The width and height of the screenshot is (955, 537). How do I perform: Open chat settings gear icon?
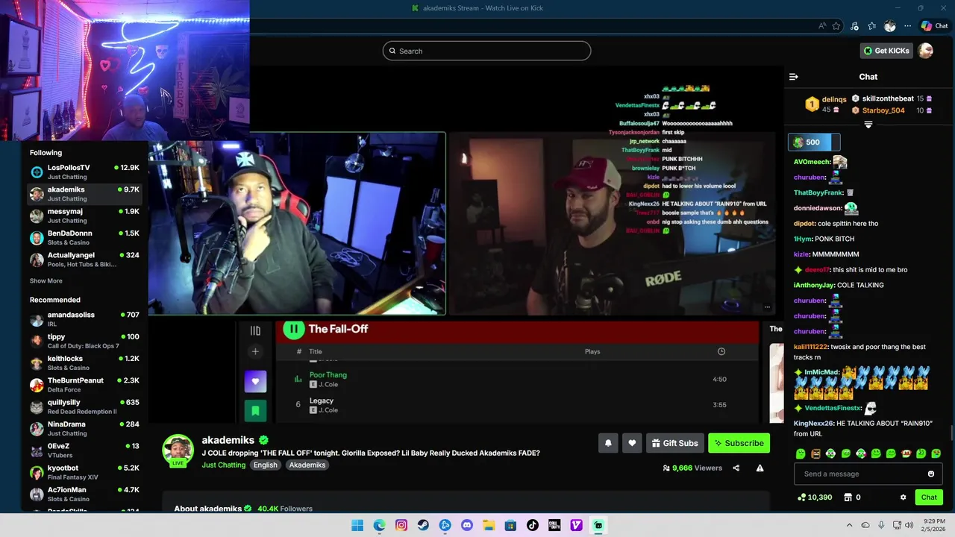tap(903, 497)
